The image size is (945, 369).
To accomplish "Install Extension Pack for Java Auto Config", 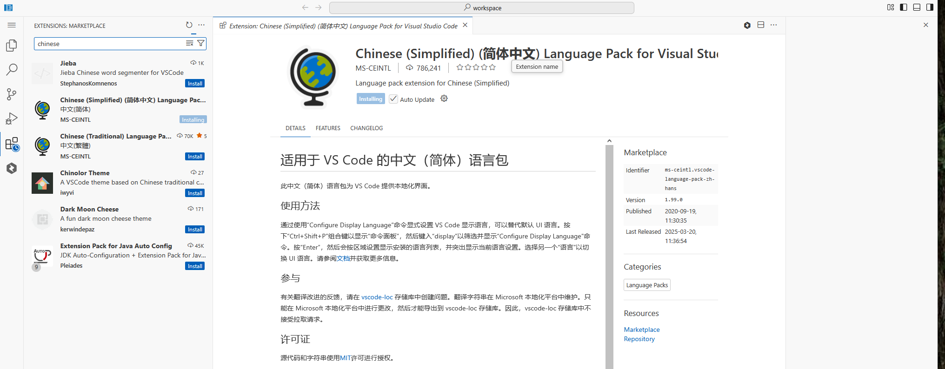I will (x=195, y=266).
